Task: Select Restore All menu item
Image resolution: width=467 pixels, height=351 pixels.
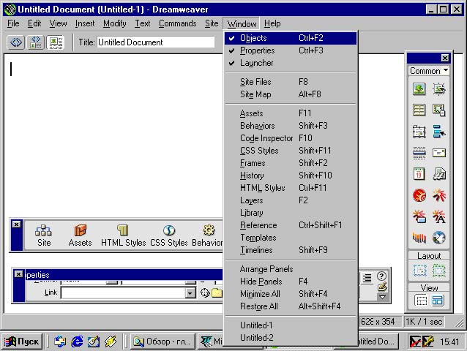Action: coord(291,306)
